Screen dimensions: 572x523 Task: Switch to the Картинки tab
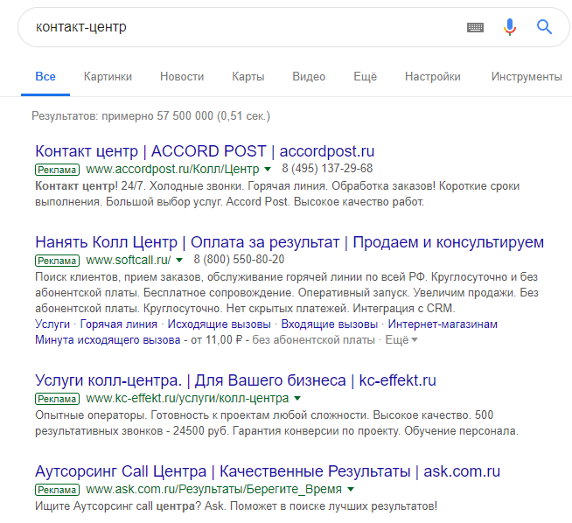pos(108,77)
